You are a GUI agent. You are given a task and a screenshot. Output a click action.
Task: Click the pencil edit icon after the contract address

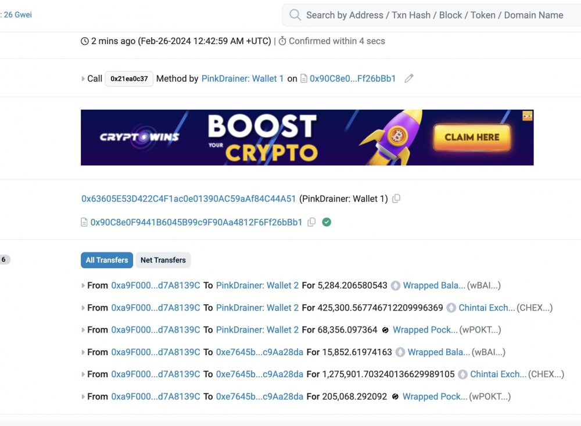408,78
